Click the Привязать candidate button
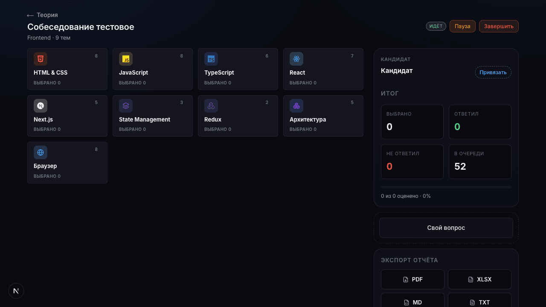This screenshot has height=307, width=546. point(493,72)
